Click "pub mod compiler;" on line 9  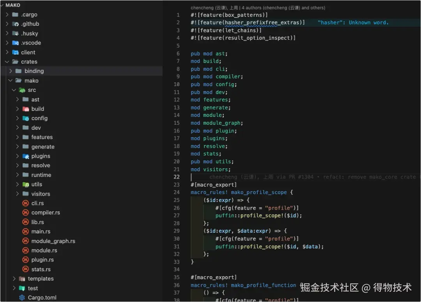(217, 77)
